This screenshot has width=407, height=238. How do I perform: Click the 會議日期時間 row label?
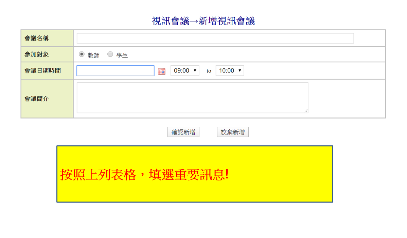(42, 71)
